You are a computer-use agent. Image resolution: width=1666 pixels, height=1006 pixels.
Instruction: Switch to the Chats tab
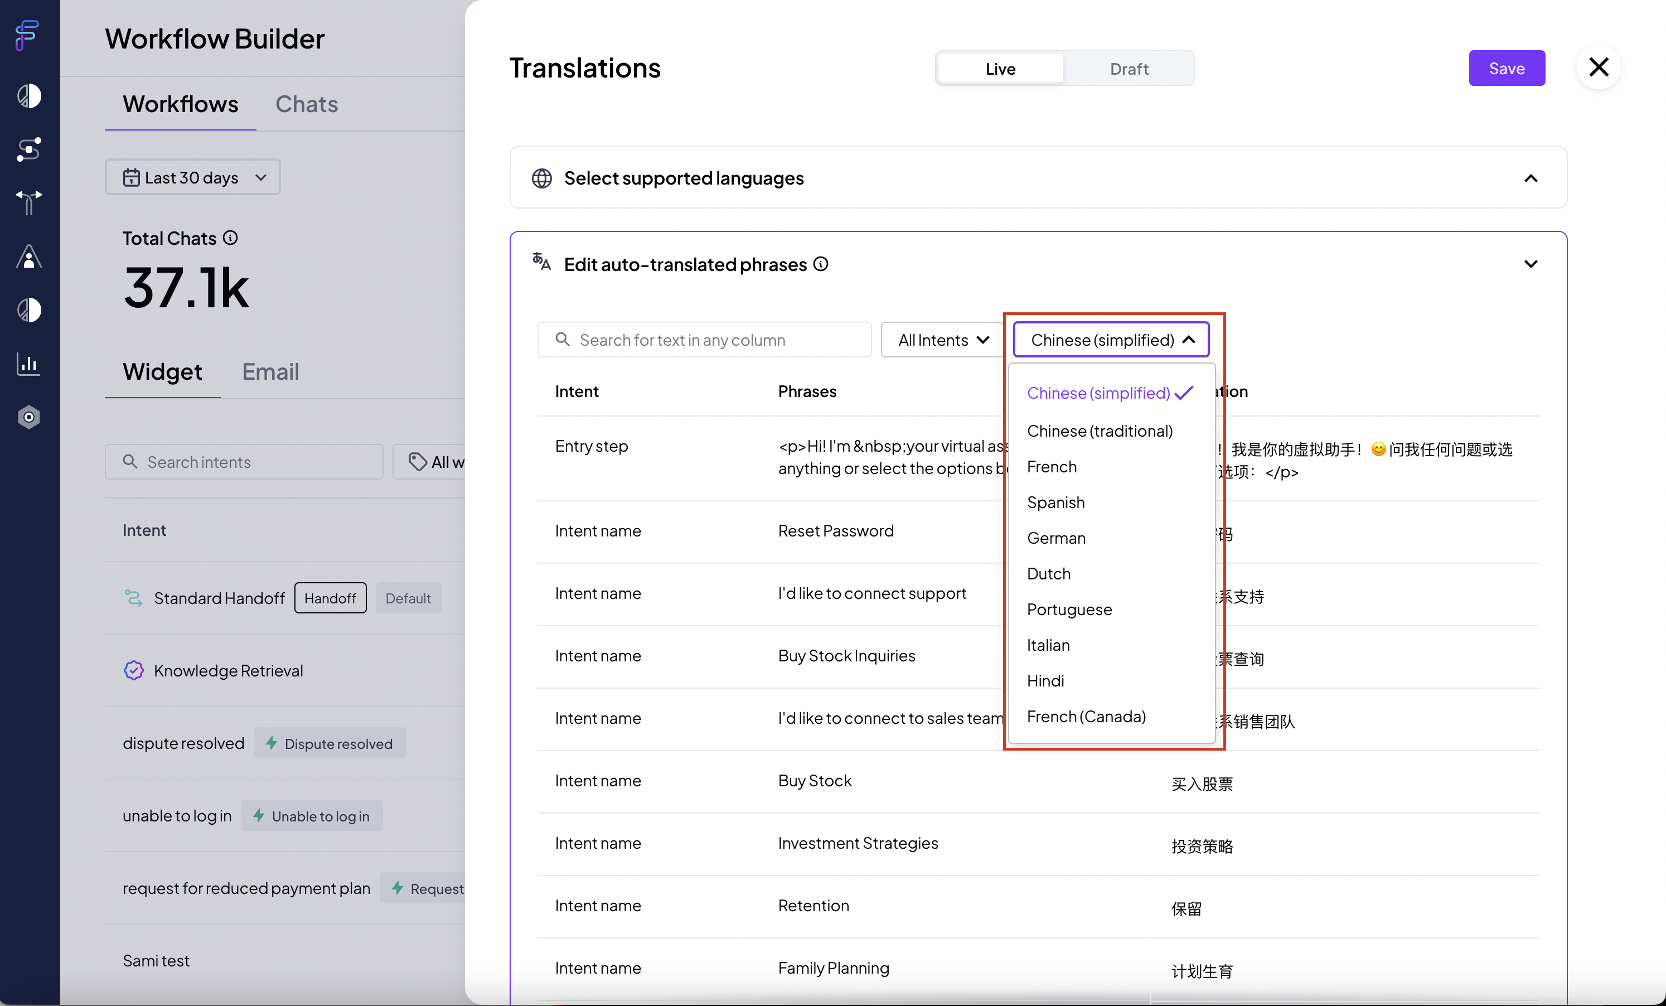coord(307,104)
